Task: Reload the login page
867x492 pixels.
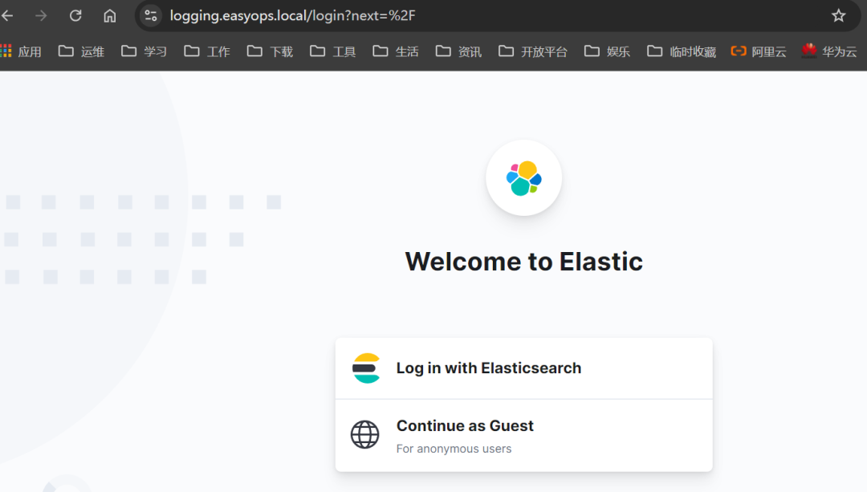Action: (x=75, y=15)
